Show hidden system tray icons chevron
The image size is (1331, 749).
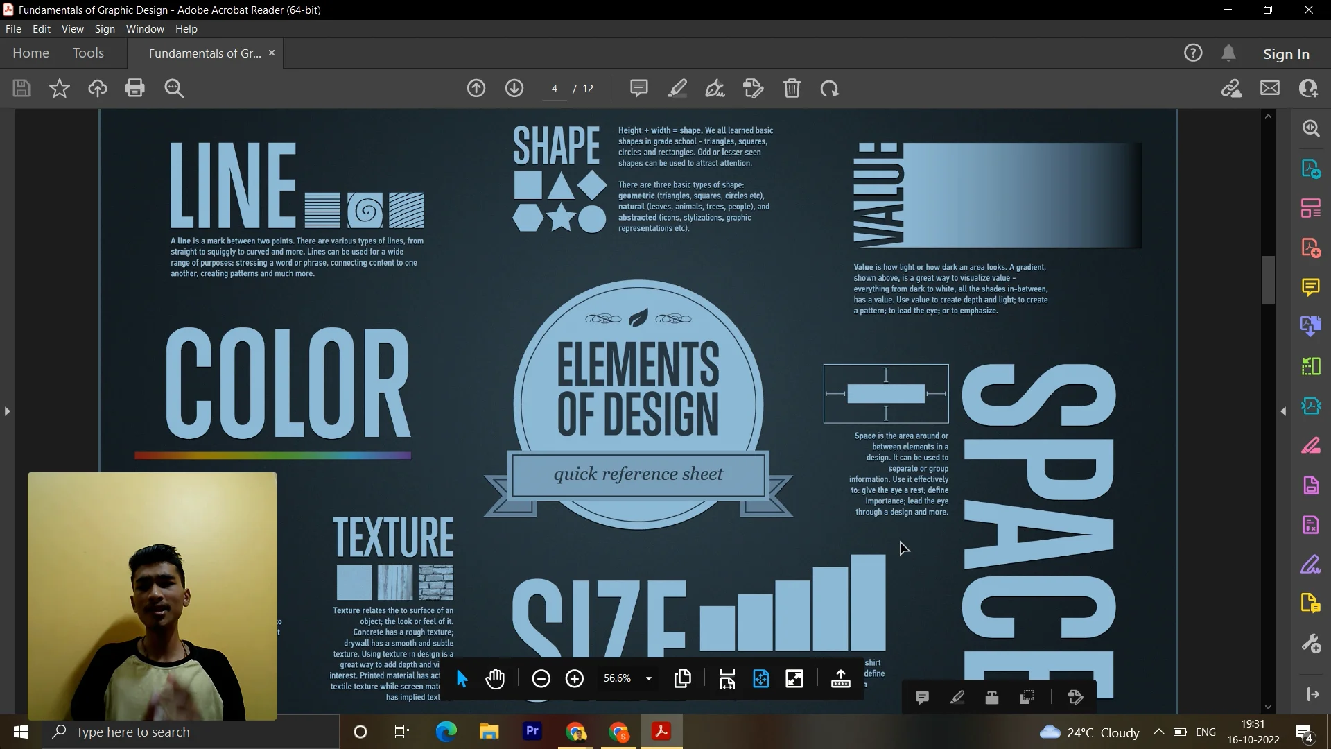(x=1158, y=732)
